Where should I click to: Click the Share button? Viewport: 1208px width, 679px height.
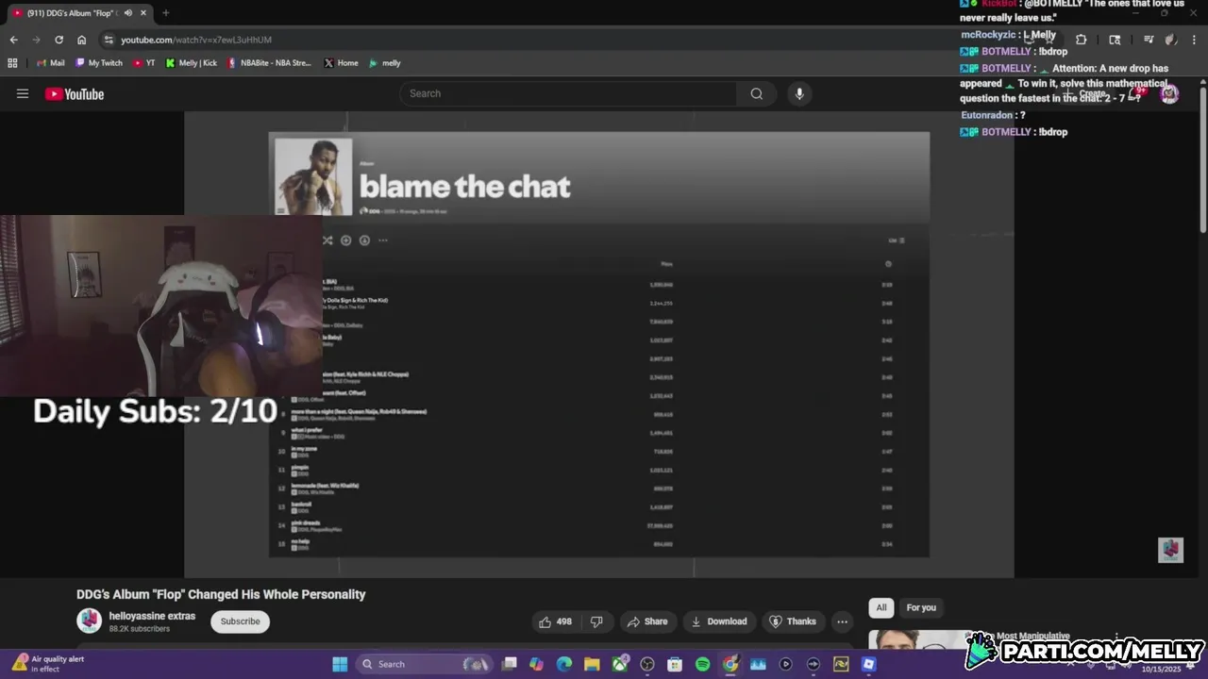pos(647,621)
